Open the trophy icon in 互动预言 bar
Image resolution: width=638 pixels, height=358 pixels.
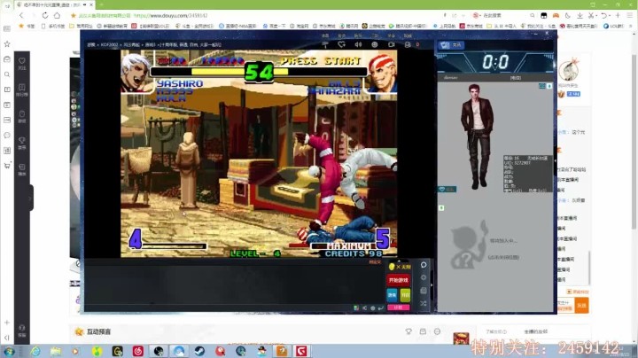pos(408,331)
